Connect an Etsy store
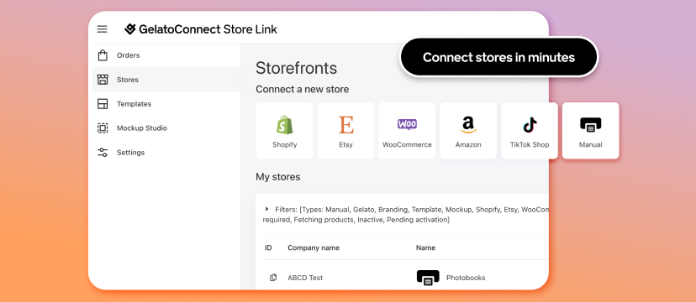This screenshot has height=302, width=696. 345,131
